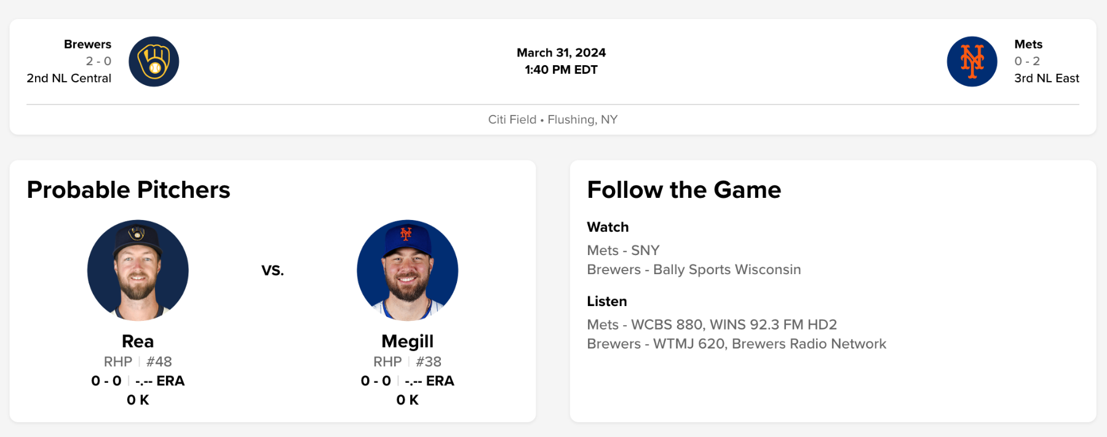Click the 2nd NL Central standing
1107x437 pixels.
tap(69, 78)
